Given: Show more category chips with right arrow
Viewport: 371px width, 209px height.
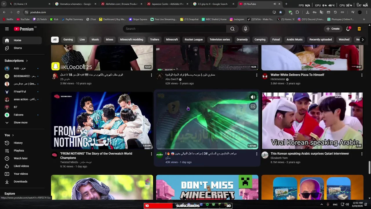Looking at the screenshot, I should (x=362, y=39).
